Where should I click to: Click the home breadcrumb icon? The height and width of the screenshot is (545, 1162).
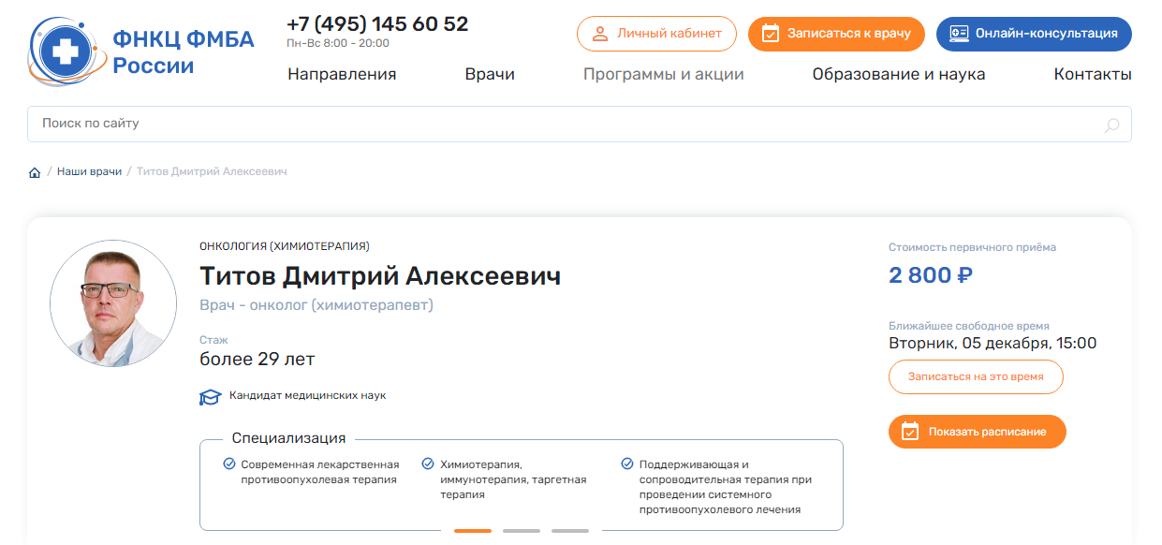pos(35,172)
